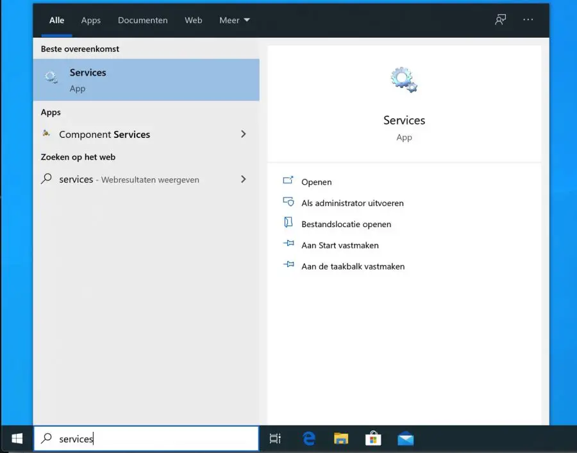Select the Services best match result
The width and height of the screenshot is (577, 453).
tap(146, 80)
